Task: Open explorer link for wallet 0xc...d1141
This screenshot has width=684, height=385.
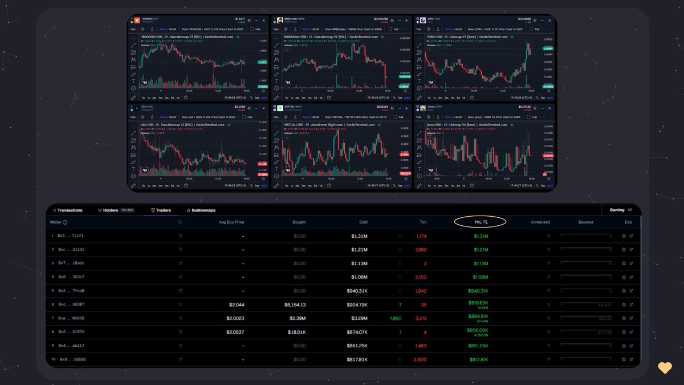Action: click(x=631, y=250)
